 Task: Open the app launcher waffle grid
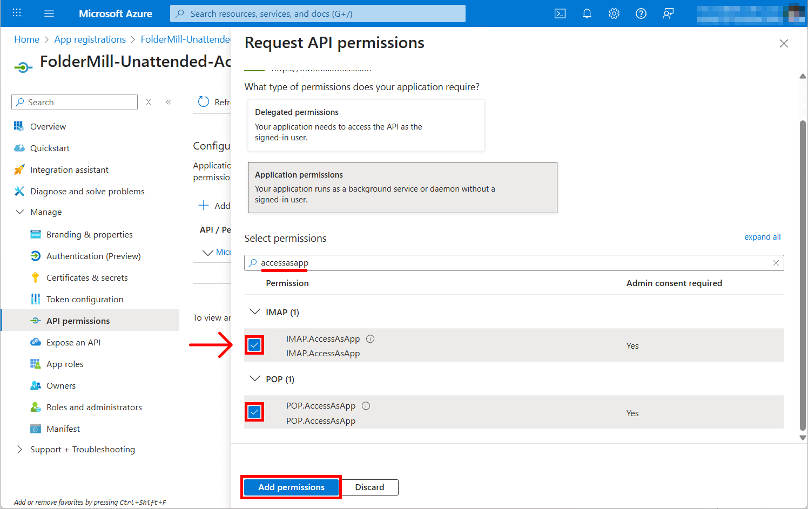click(x=17, y=13)
